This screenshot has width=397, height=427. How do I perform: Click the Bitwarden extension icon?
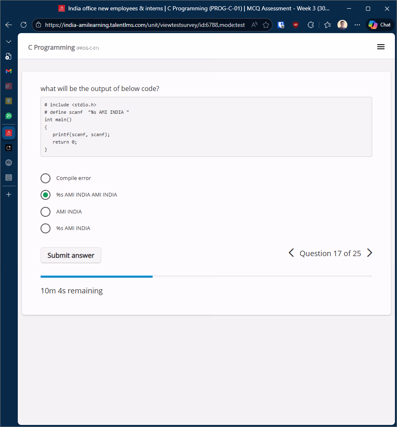pyautogui.click(x=281, y=25)
